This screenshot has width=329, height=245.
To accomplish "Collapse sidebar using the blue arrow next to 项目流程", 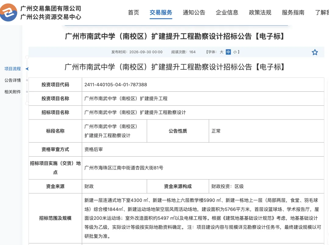I will coord(27,69).
